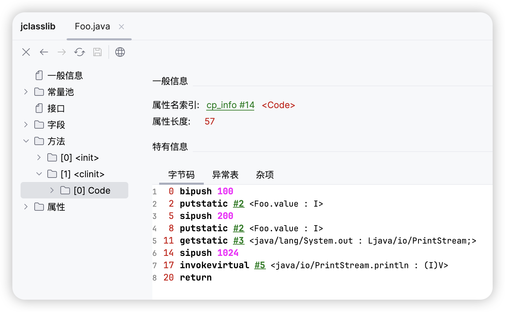Expand the 常量池 folder
Viewport: 505px width, 312px height.
coord(26,92)
